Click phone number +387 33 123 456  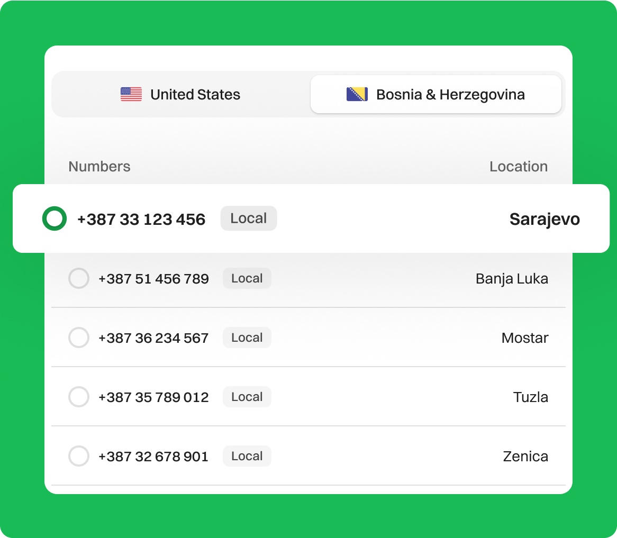[x=141, y=219]
